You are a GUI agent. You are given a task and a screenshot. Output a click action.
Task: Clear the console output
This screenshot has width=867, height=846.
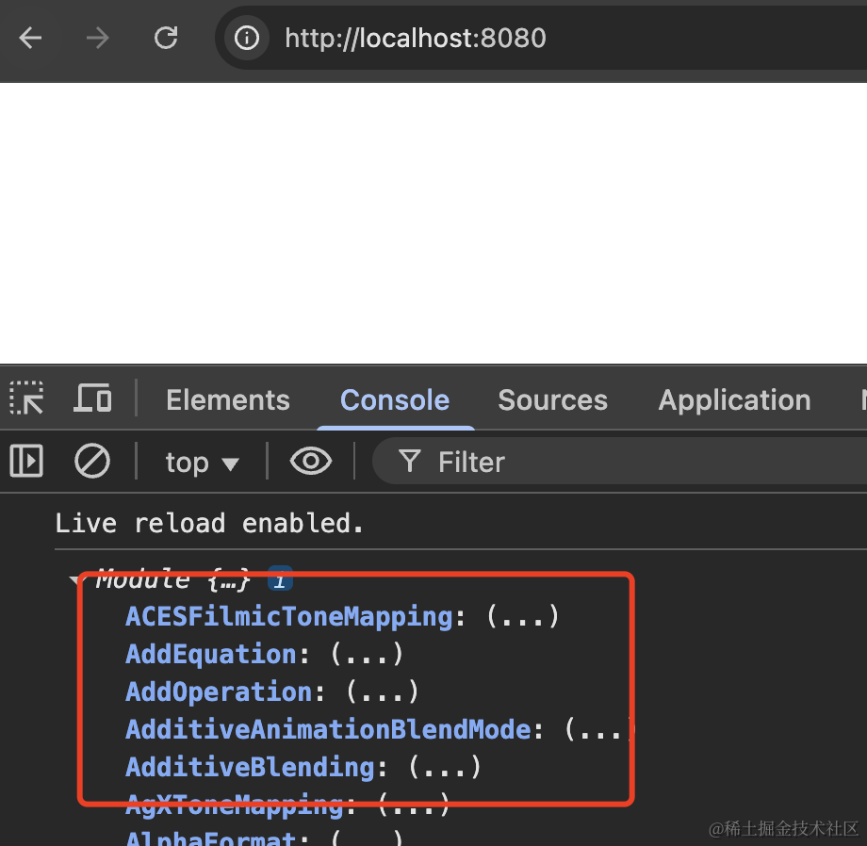(92, 461)
